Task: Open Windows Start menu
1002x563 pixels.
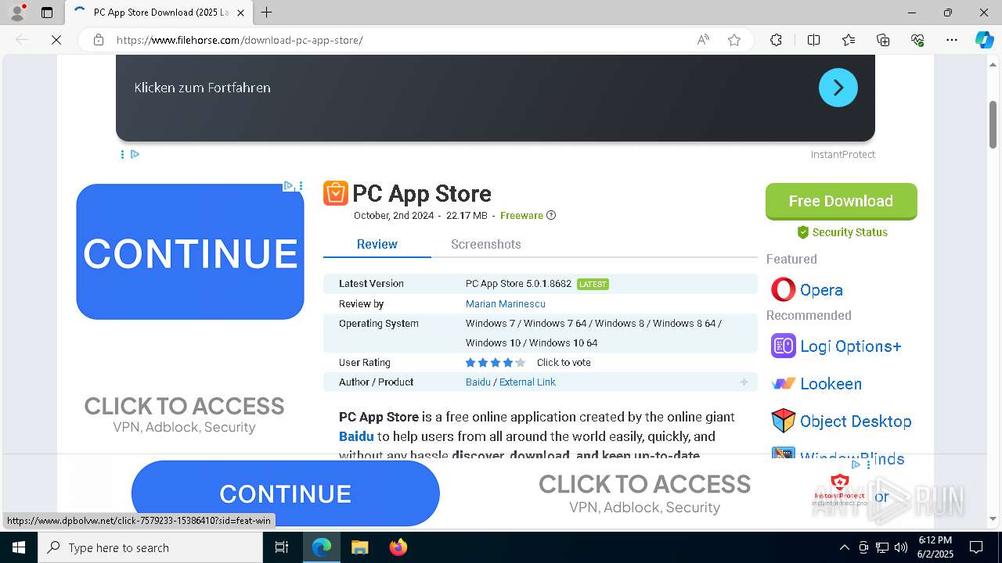Action: 18,547
